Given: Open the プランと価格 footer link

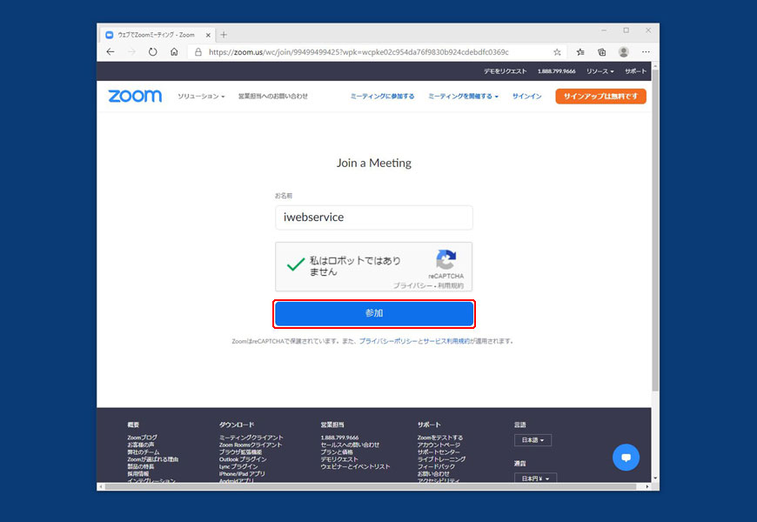Looking at the screenshot, I should click(x=337, y=452).
